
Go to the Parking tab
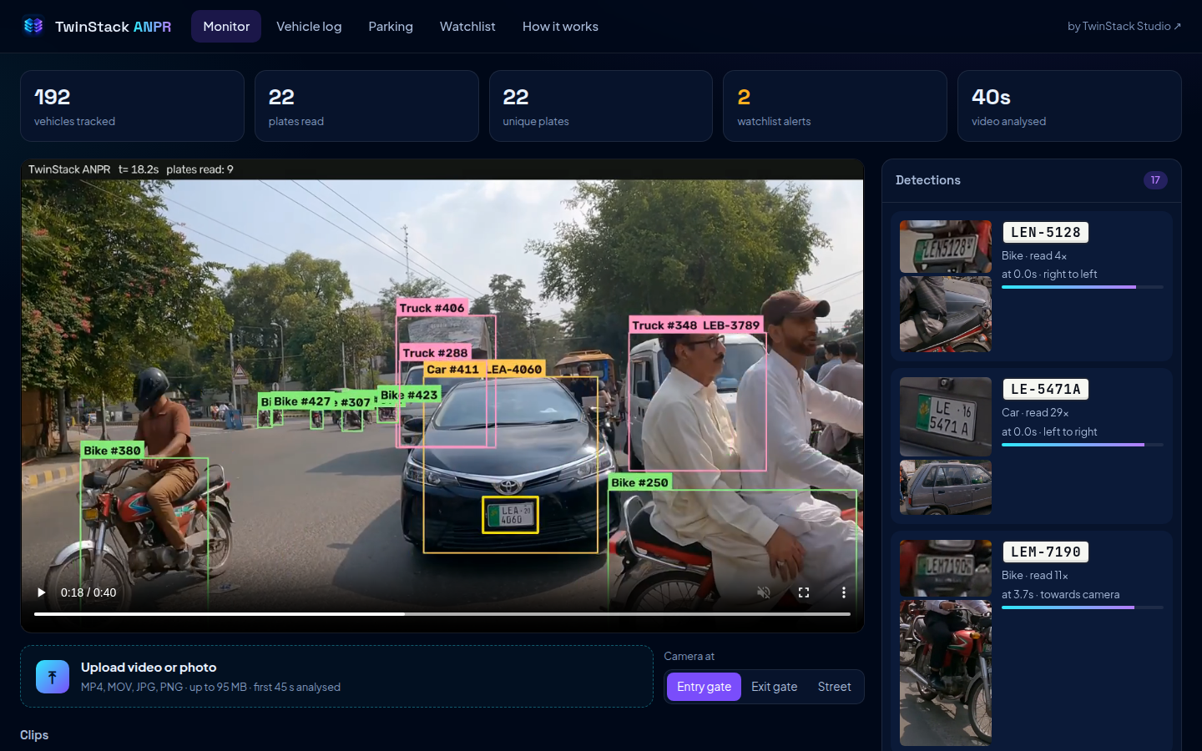[x=391, y=27]
